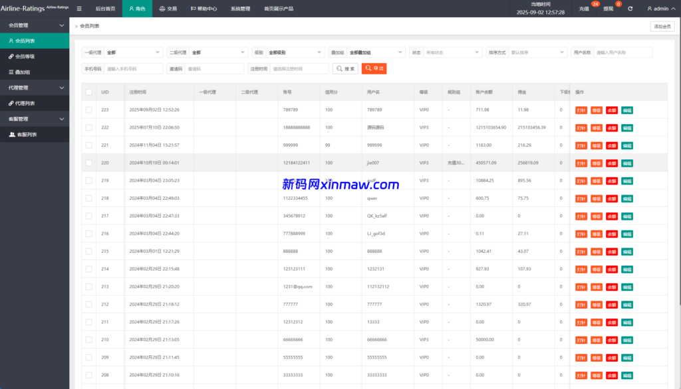Check the select-all checkbox in table header
This screenshot has width=681, height=389.
pyautogui.click(x=88, y=92)
